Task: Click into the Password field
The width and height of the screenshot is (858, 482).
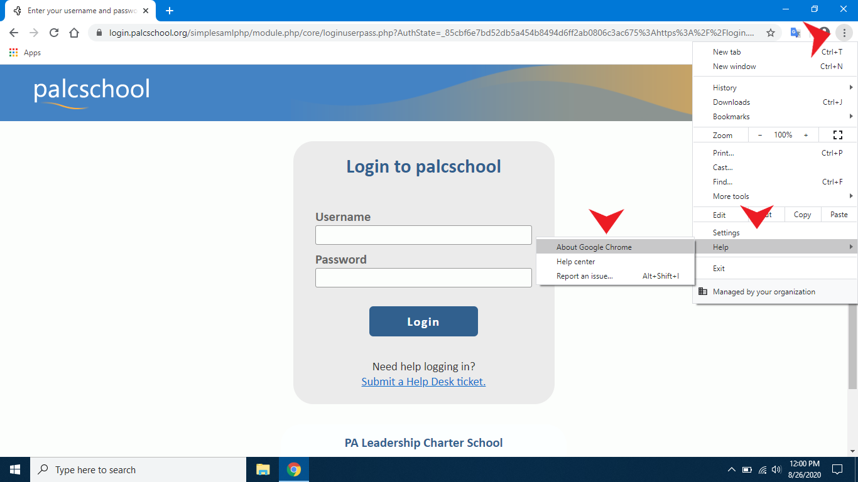Action: [x=423, y=278]
